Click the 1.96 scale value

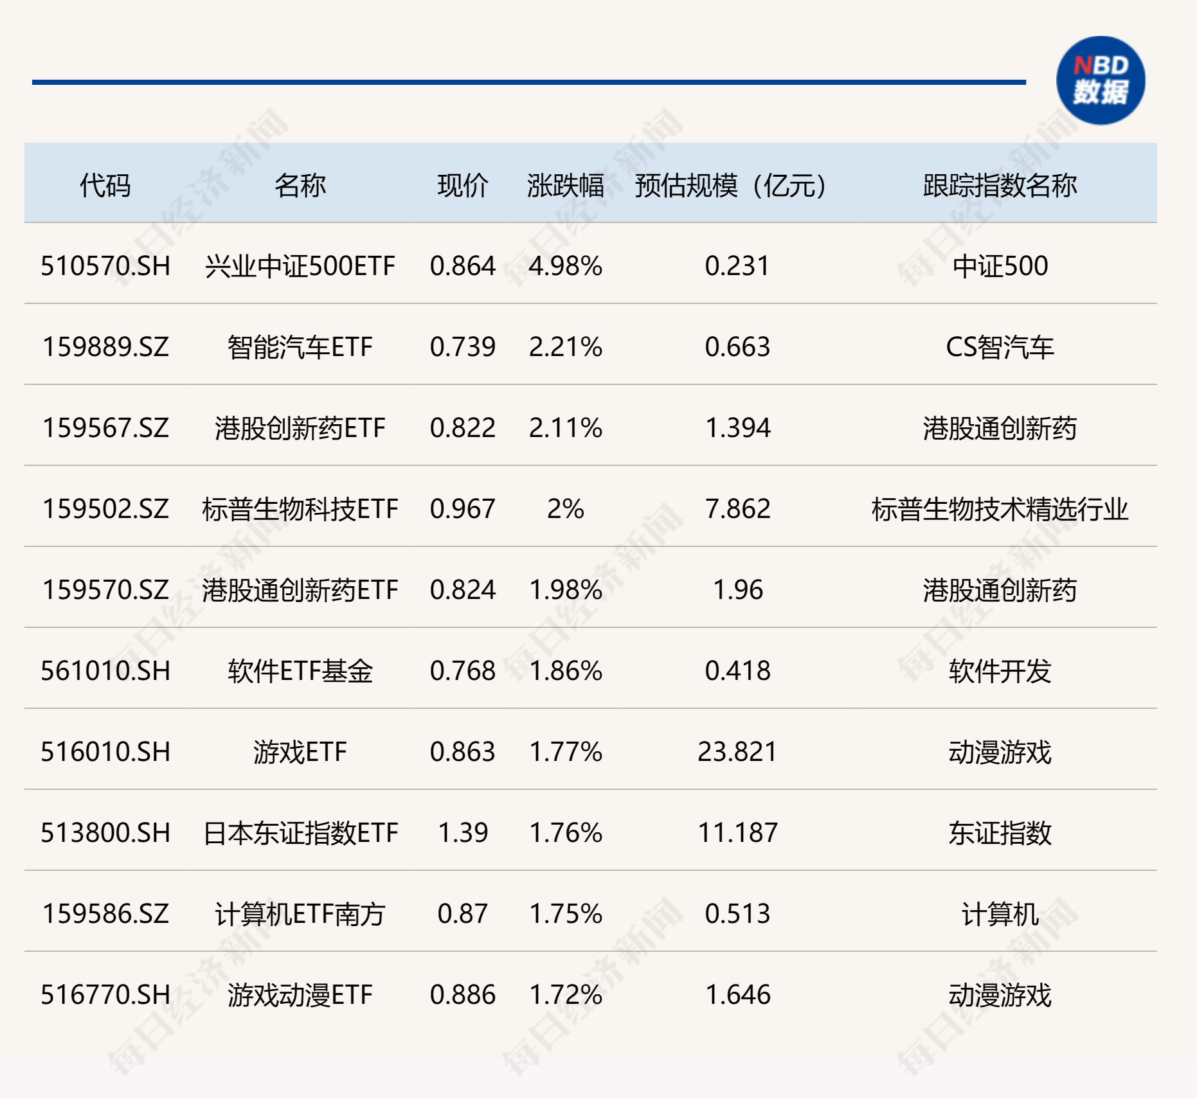click(x=737, y=590)
